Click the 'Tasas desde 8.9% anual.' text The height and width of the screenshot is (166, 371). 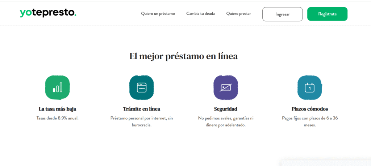click(x=58, y=118)
